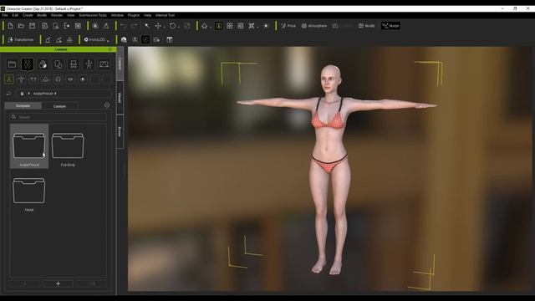Open the InstaLOD dropdown

point(97,40)
